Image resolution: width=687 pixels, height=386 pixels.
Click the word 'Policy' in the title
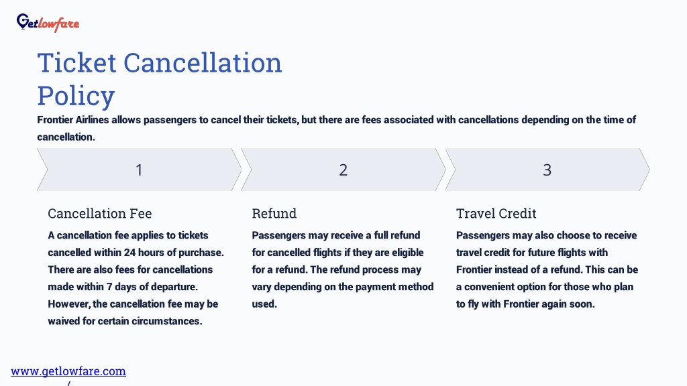[76, 95]
